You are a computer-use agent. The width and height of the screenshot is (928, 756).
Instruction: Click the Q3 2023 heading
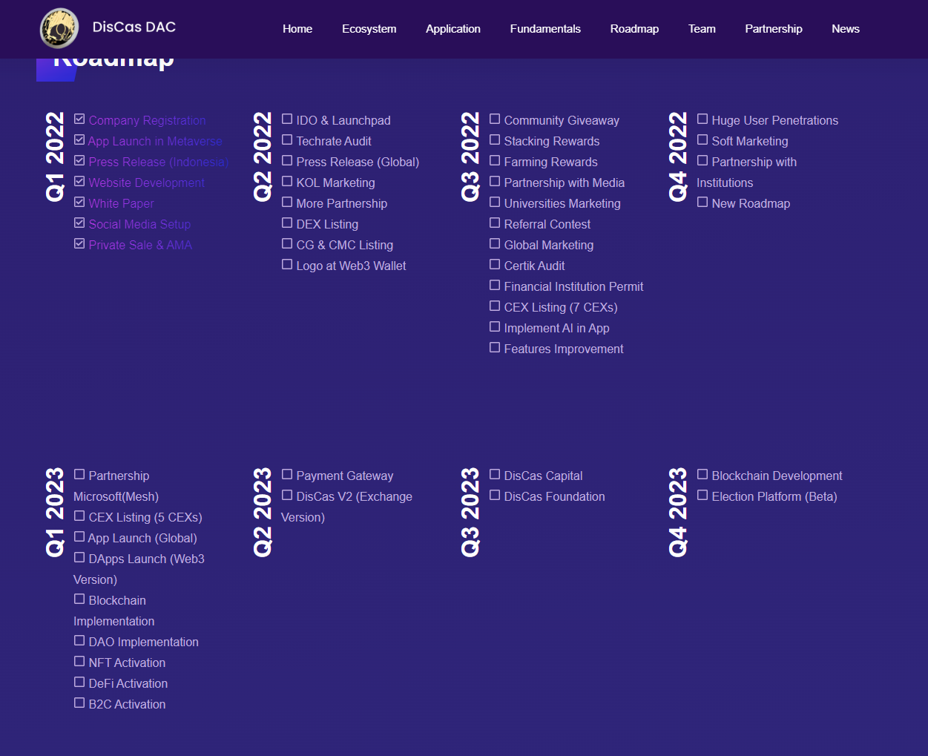(470, 512)
